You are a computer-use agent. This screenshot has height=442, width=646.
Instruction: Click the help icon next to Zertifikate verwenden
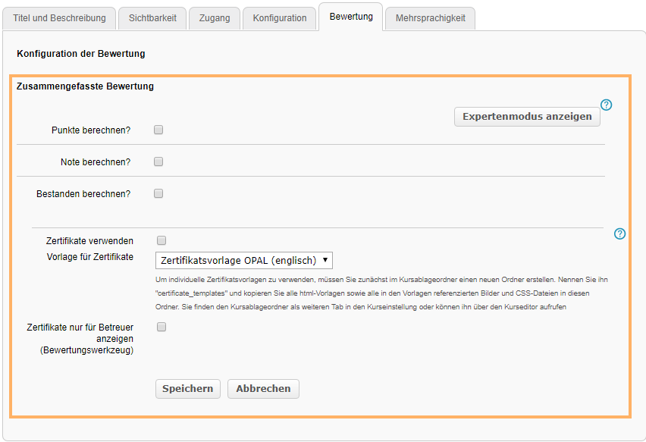(619, 234)
